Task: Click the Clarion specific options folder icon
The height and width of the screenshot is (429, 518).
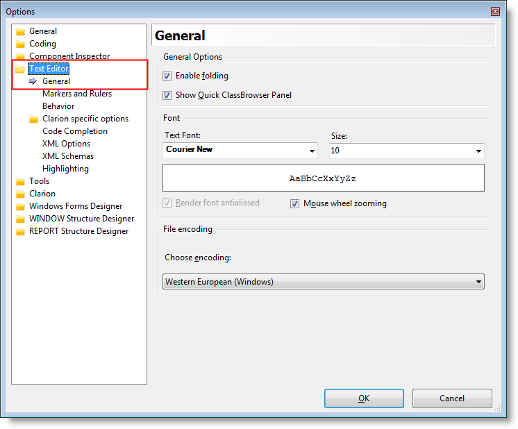Action: point(33,119)
